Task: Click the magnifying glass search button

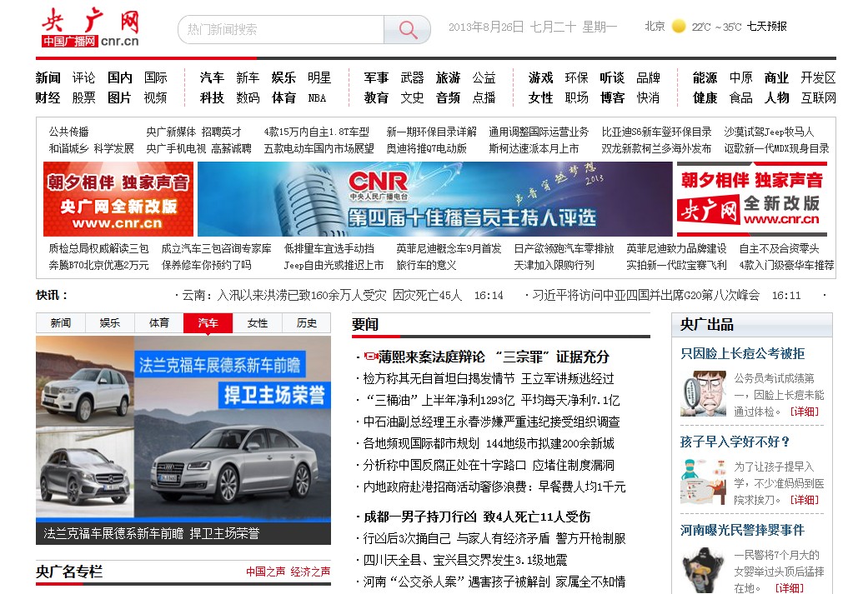Action: pyautogui.click(x=408, y=30)
